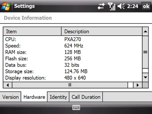152x114 pixels.
Task: Click the Device Information heading
Action: [x=28, y=18]
